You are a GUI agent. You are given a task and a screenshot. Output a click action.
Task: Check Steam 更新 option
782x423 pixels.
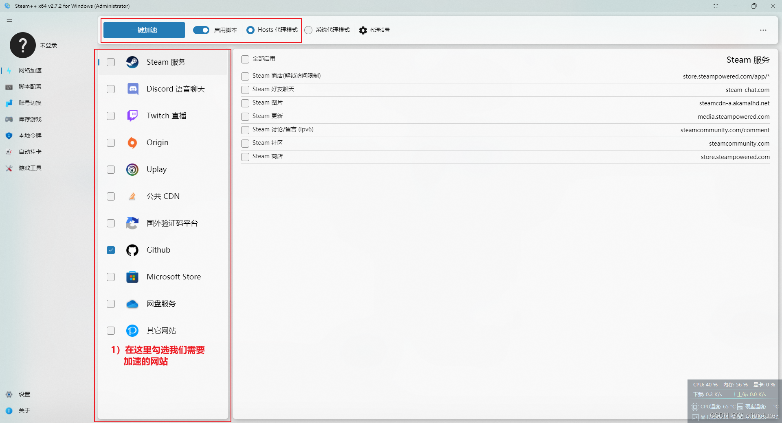click(245, 117)
